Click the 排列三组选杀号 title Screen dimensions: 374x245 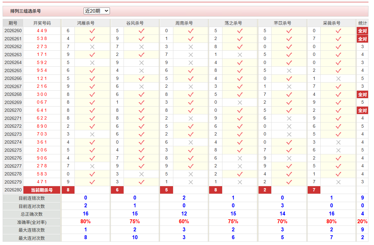(25, 11)
